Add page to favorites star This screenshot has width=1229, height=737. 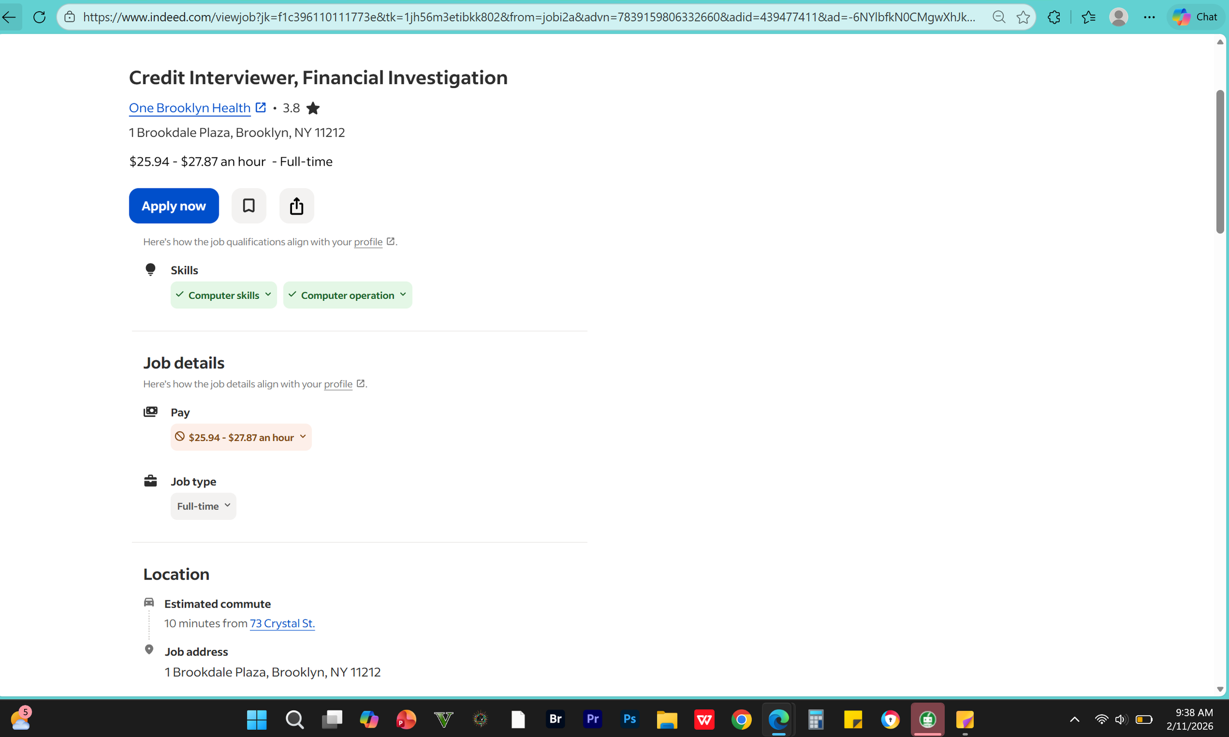click(1023, 17)
